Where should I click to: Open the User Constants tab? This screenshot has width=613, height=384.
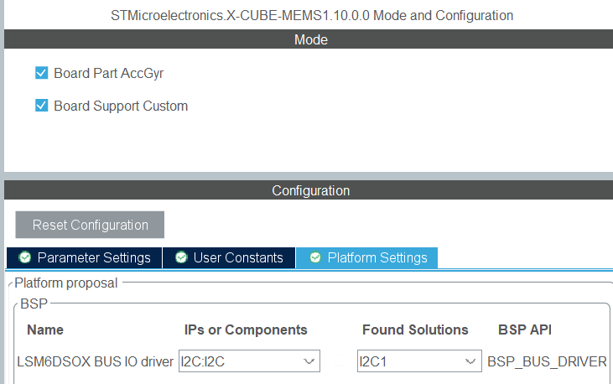(x=229, y=257)
